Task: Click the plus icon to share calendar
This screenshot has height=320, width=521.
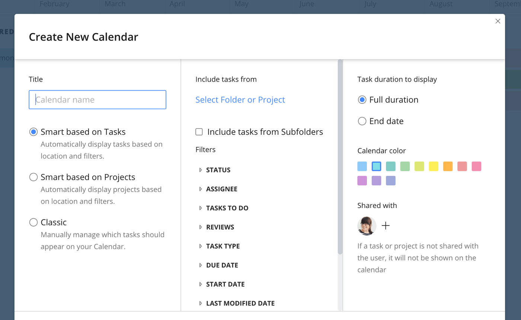Action: tap(386, 226)
